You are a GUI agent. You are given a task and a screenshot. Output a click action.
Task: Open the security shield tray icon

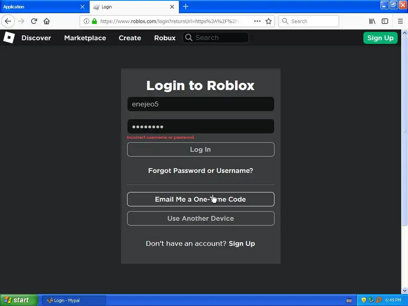364,300
